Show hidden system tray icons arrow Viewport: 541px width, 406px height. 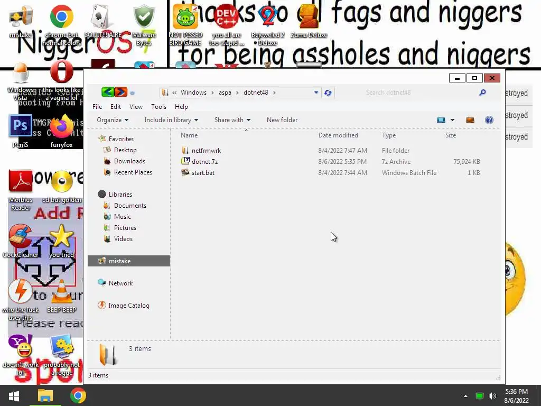[465, 396]
